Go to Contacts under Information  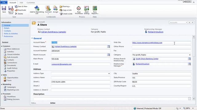7,31
